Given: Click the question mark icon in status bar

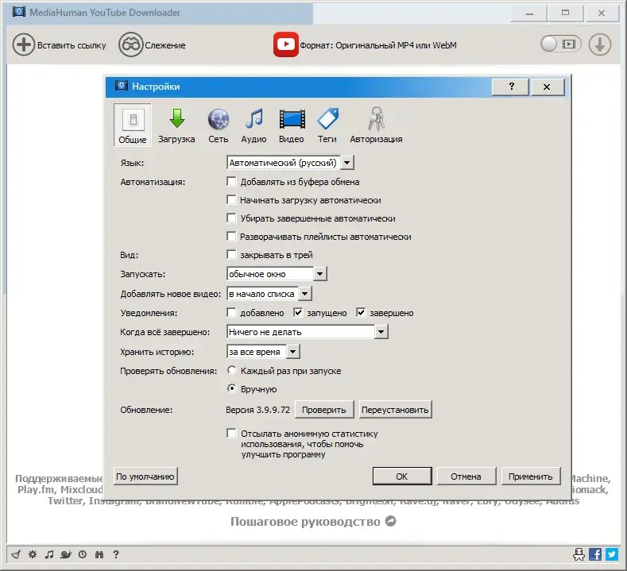Looking at the screenshot, I should pos(116,554).
